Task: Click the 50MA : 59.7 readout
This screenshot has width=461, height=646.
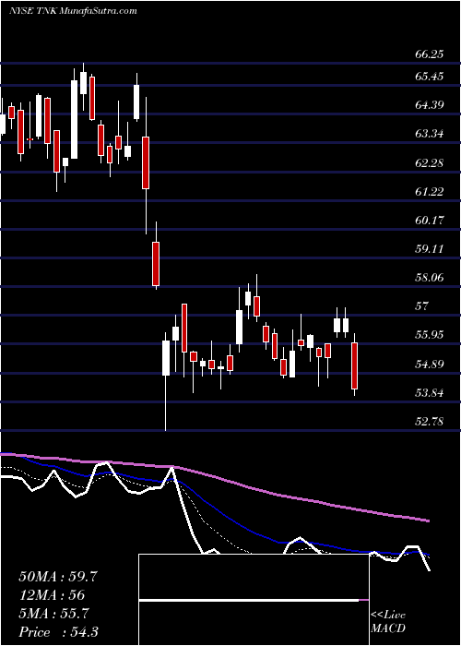Action: pyautogui.click(x=58, y=577)
